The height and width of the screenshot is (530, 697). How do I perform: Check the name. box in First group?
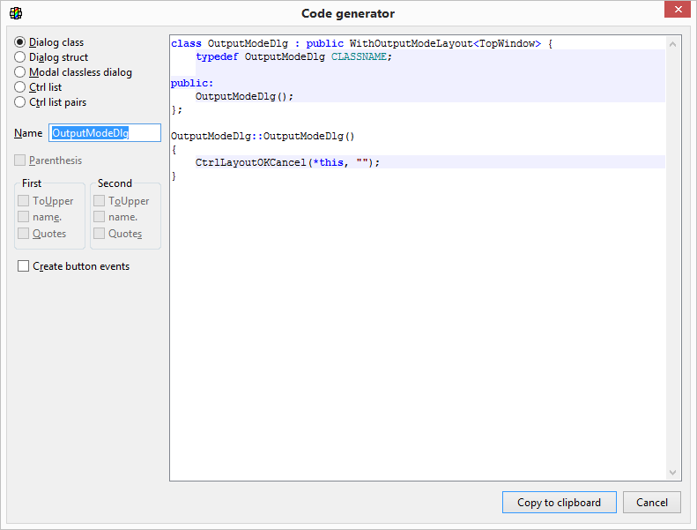[24, 217]
